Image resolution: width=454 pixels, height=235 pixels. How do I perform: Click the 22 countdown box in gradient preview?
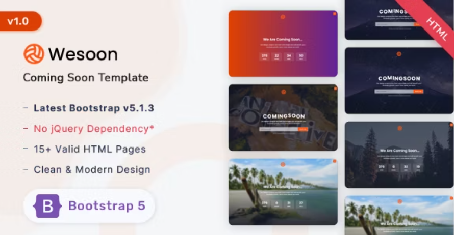click(x=276, y=56)
